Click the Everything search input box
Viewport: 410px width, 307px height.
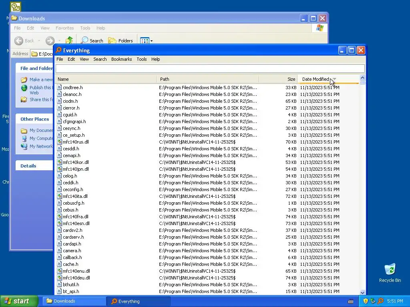click(x=210, y=69)
